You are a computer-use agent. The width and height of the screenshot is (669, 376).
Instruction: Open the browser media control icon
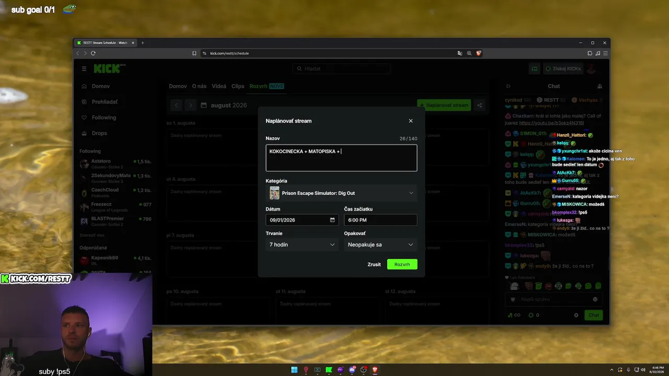pos(598,53)
